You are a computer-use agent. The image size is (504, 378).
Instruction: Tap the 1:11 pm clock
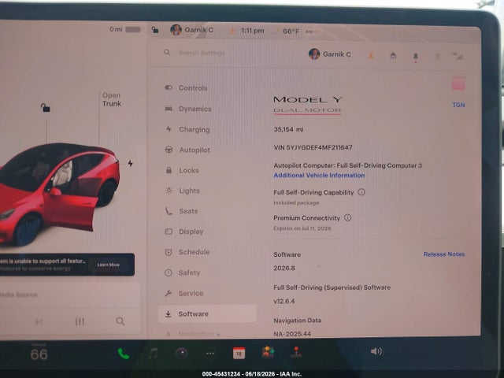tap(253, 31)
